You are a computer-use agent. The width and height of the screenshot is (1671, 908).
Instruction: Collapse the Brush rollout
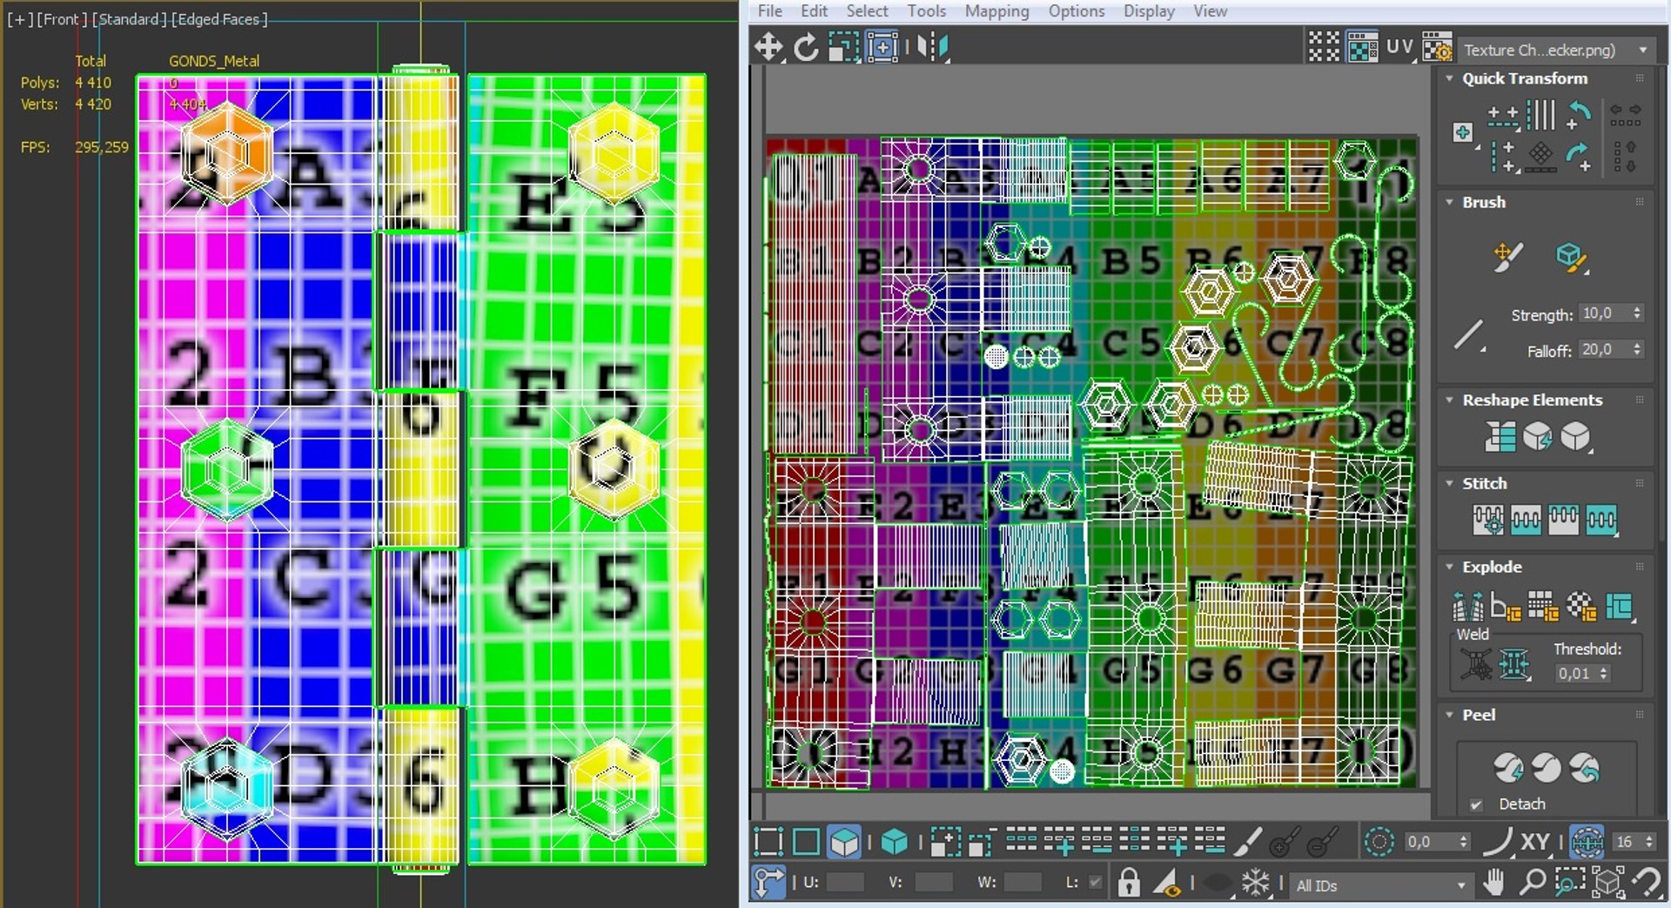point(1449,202)
